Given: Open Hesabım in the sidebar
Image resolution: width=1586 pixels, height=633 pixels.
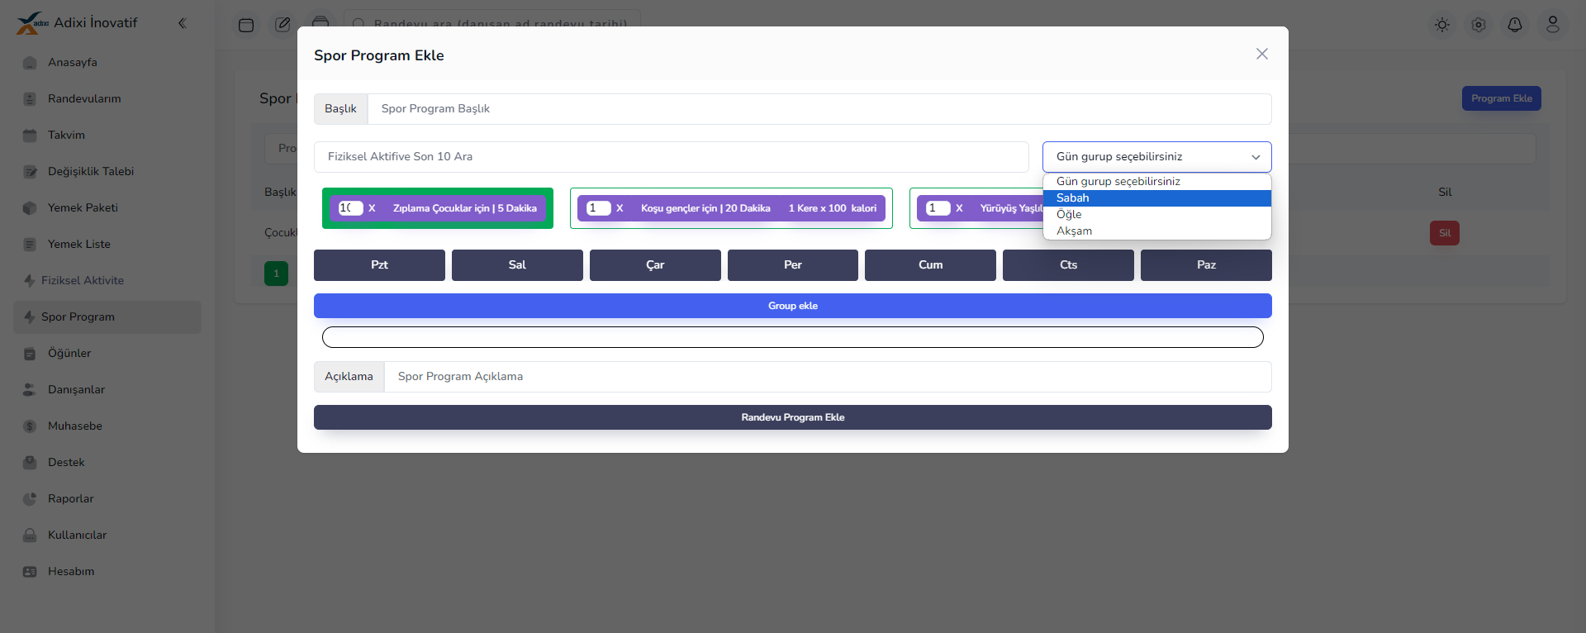Looking at the screenshot, I should [107, 572].
